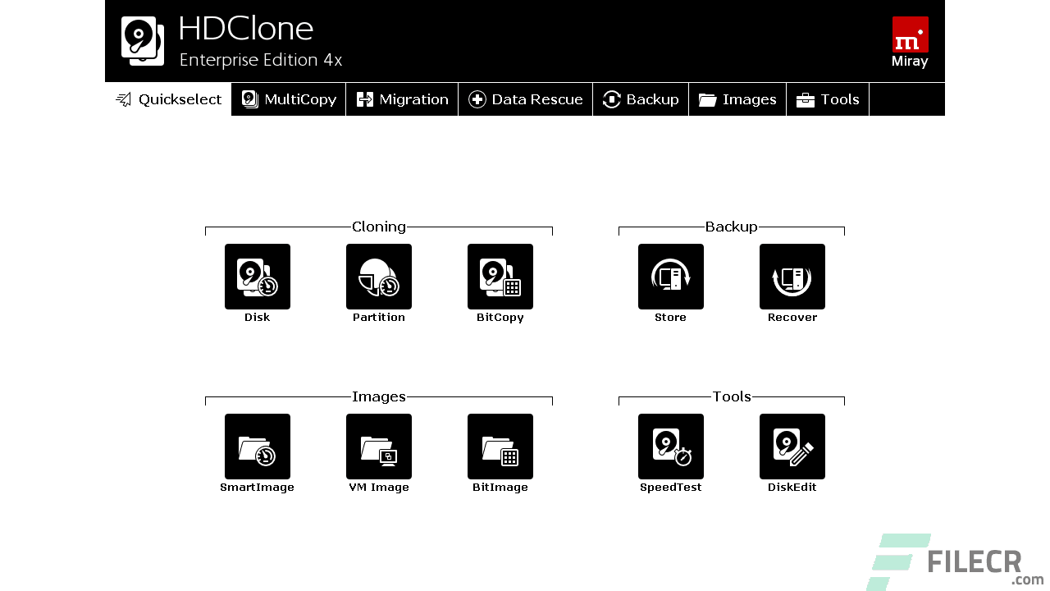Image resolution: width=1050 pixels, height=591 pixels.
Task: Return to the Quickselect tab
Action: [168, 99]
